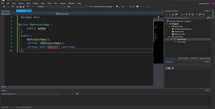This screenshot has width=215, height=109.
Task: Switch to the Error List tab
Action: coord(5,107)
